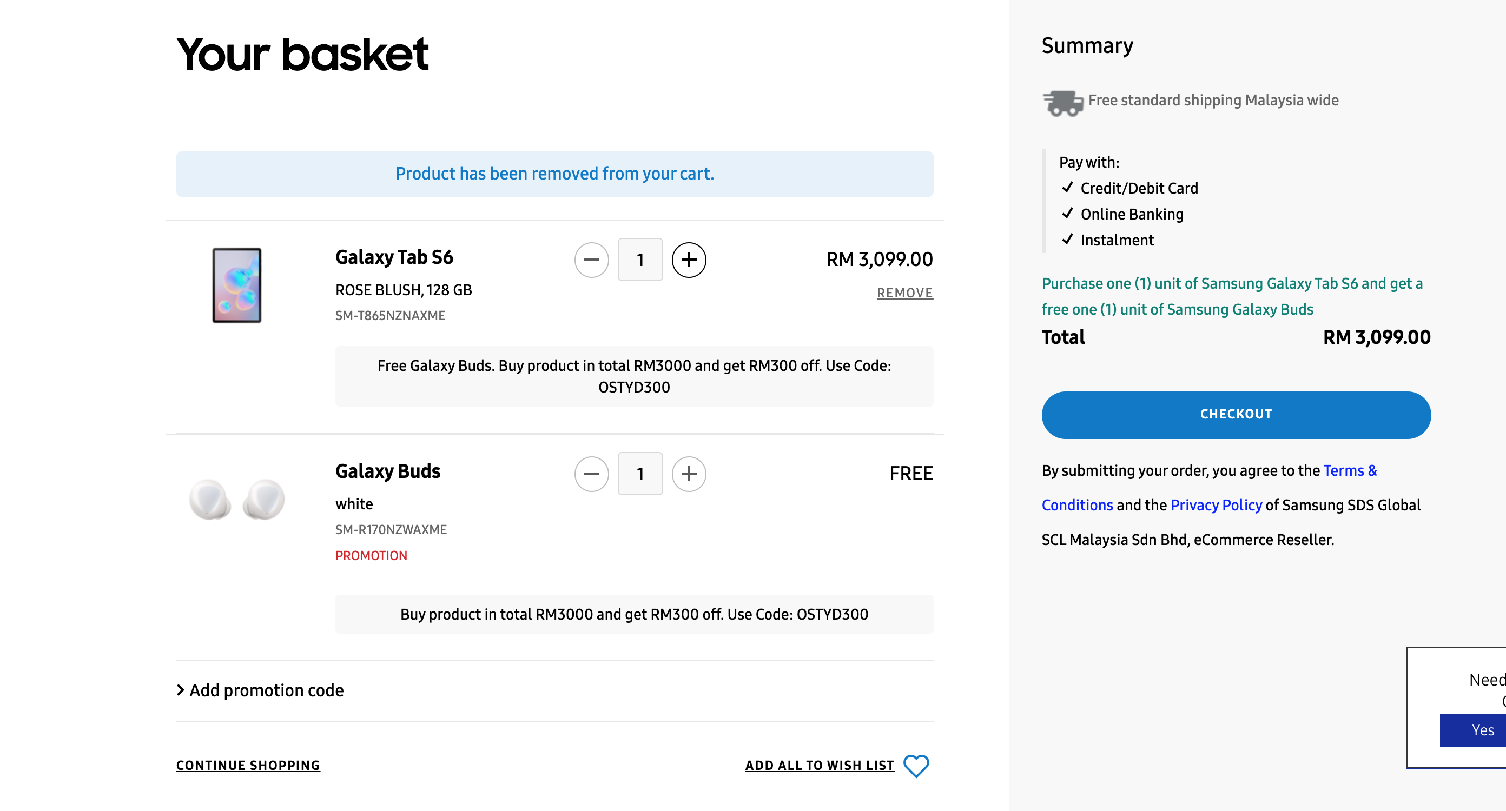Increase Galaxy Tab S6 quantity with plus

click(689, 260)
